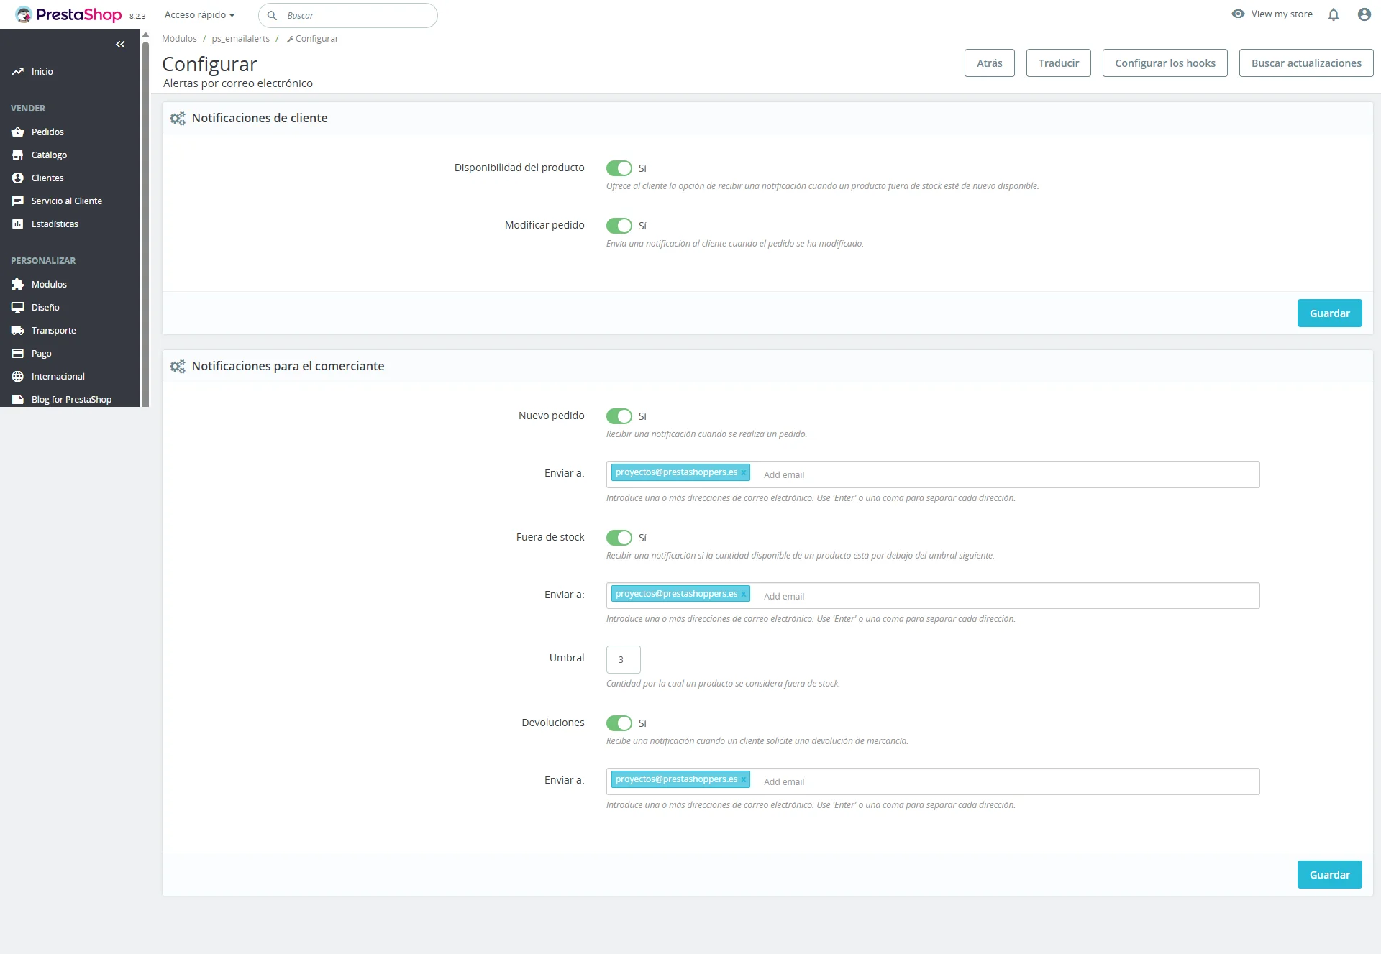The image size is (1381, 954).
Task: Disable the Devoluciones toggle
Action: (619, 723)
